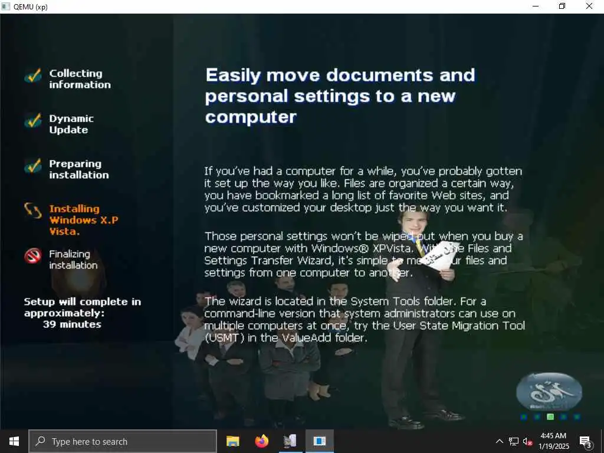Click the 'Preparing installation' step text
The width and height of the screenshot is (604, 453).
tap(79, 169)
